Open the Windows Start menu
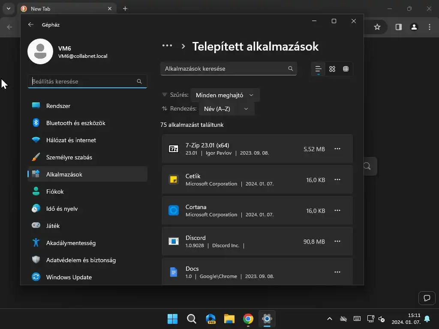439x329 pixels. 172,319
